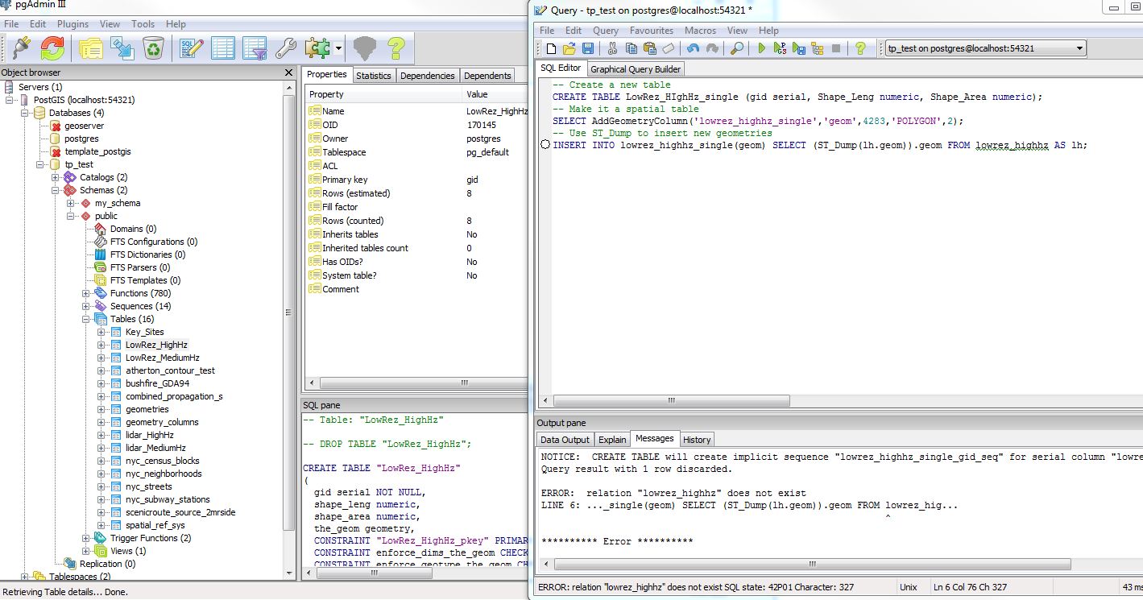Screen dimensions: 1143x600
Task: Close the Object browser panel
Action: click(x=289, y=72)
